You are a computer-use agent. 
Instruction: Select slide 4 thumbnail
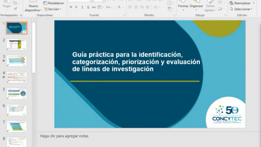pos(17,77)
